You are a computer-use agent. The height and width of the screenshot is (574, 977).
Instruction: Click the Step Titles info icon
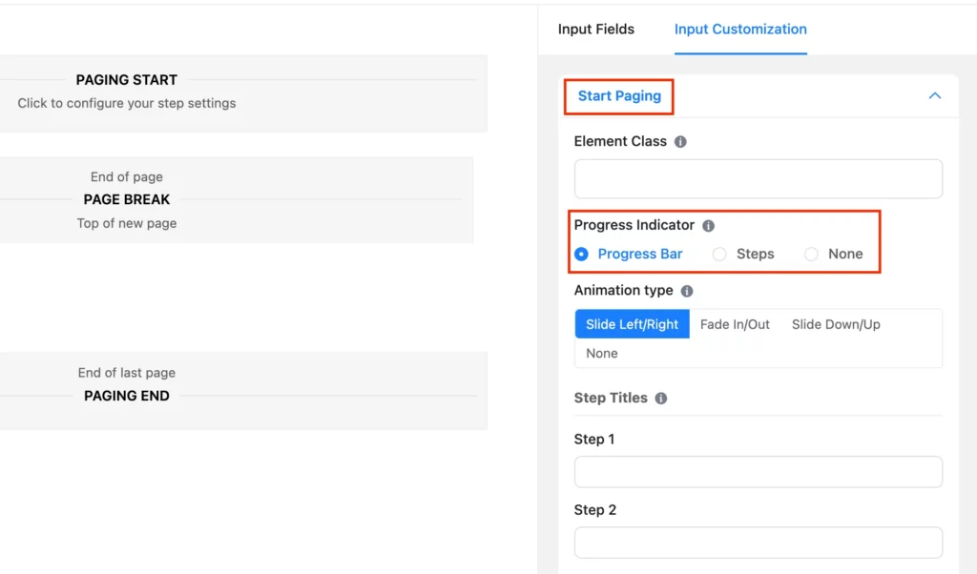(661, 399)
